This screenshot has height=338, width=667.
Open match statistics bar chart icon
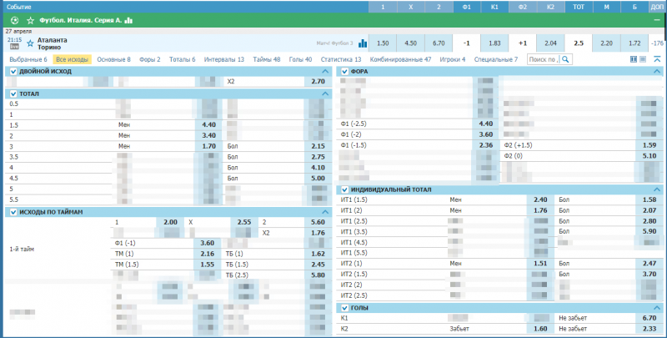point(363,43)
